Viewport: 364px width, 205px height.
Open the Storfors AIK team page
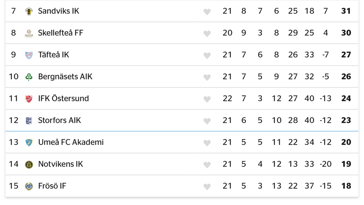60,120
